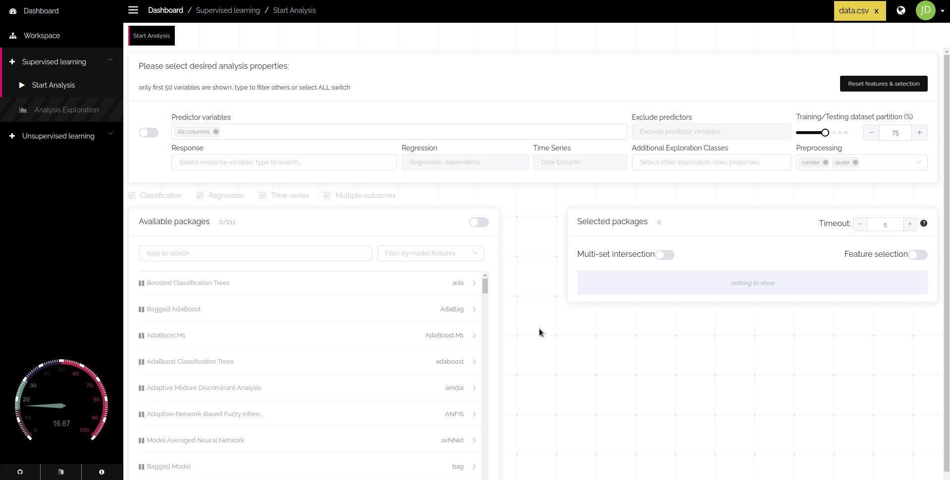Click Supervised learning breadcrumb
Image resolution: width=950 pixels, height=480 pixels.
point(228,10)
